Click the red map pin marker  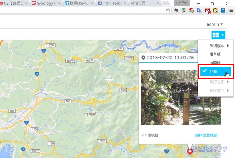coord(190,152)
